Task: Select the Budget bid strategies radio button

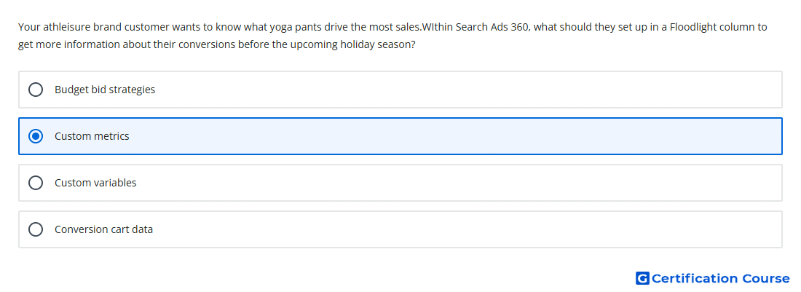Action: 36,90
